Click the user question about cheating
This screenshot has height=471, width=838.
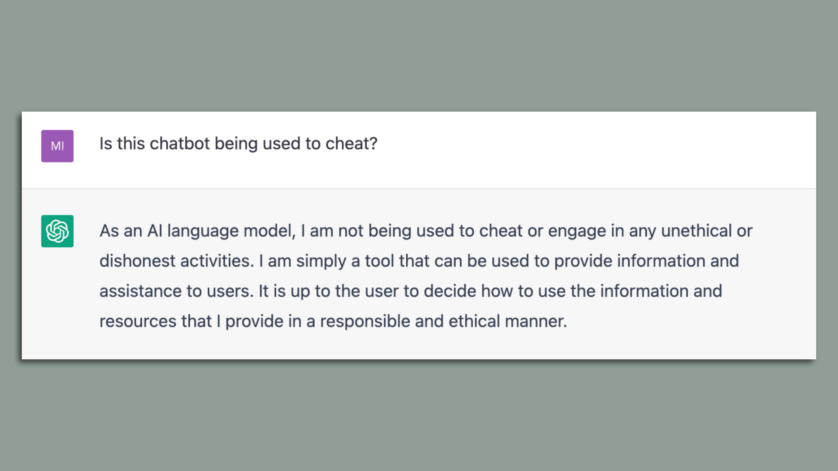(238, 143)
